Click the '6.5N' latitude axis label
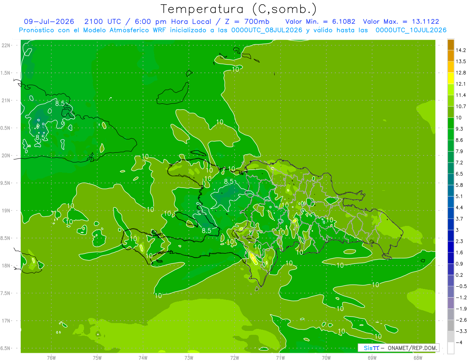The height and width of the screenshot is (363, 469). (6, 348)
